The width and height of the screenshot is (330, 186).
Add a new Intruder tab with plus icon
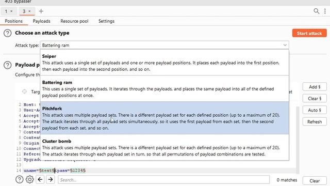[41, 11]
